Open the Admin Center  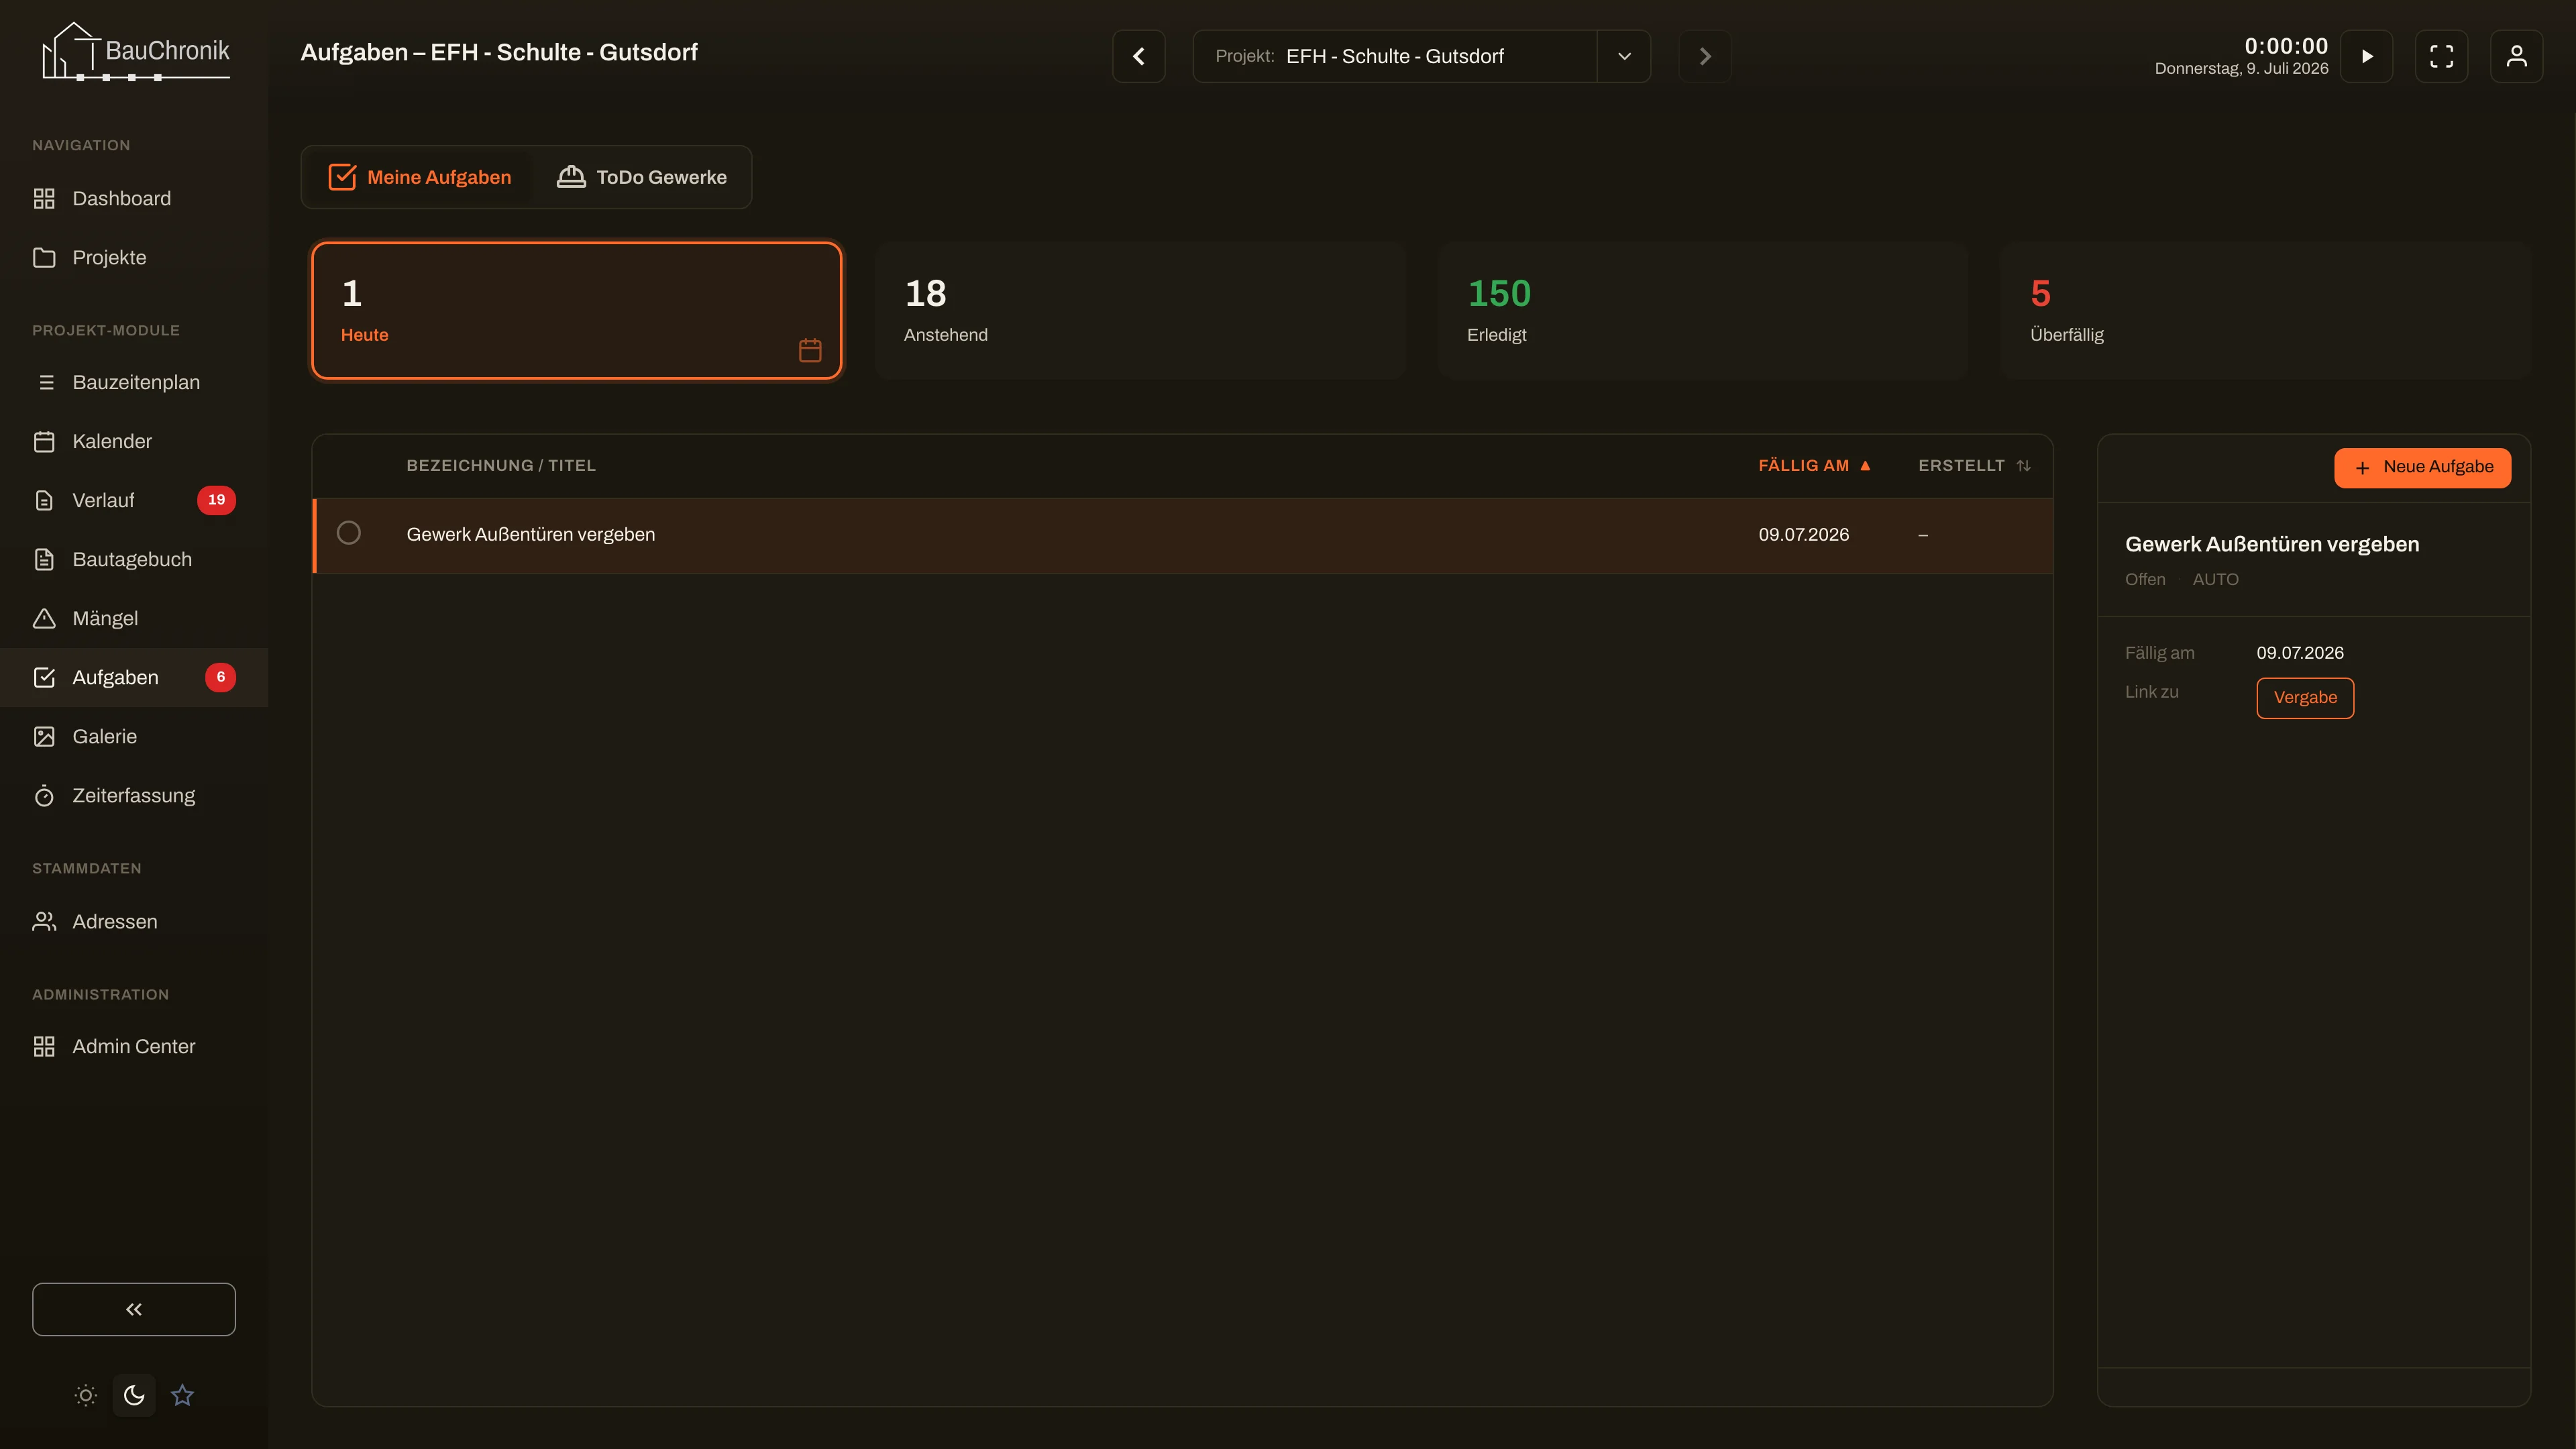(134, 1046)
